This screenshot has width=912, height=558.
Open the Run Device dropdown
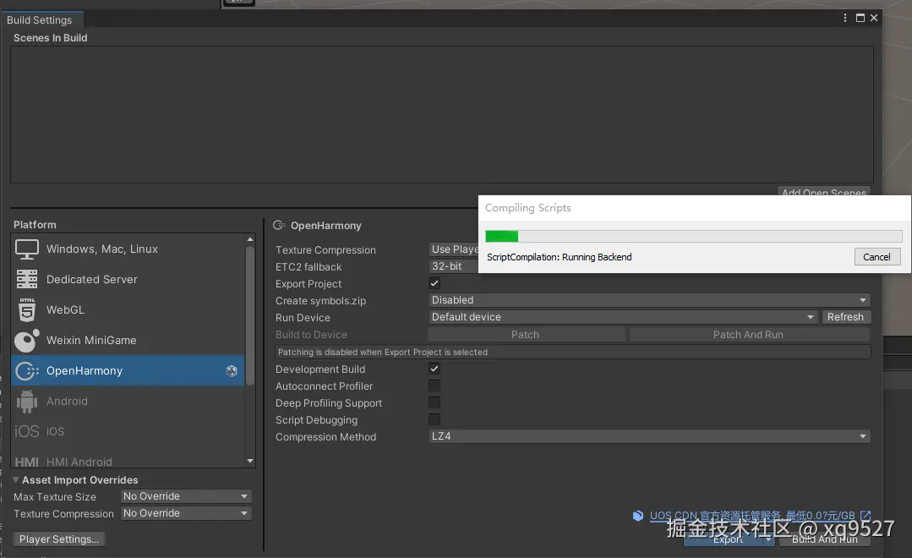[x=623, y=317]
